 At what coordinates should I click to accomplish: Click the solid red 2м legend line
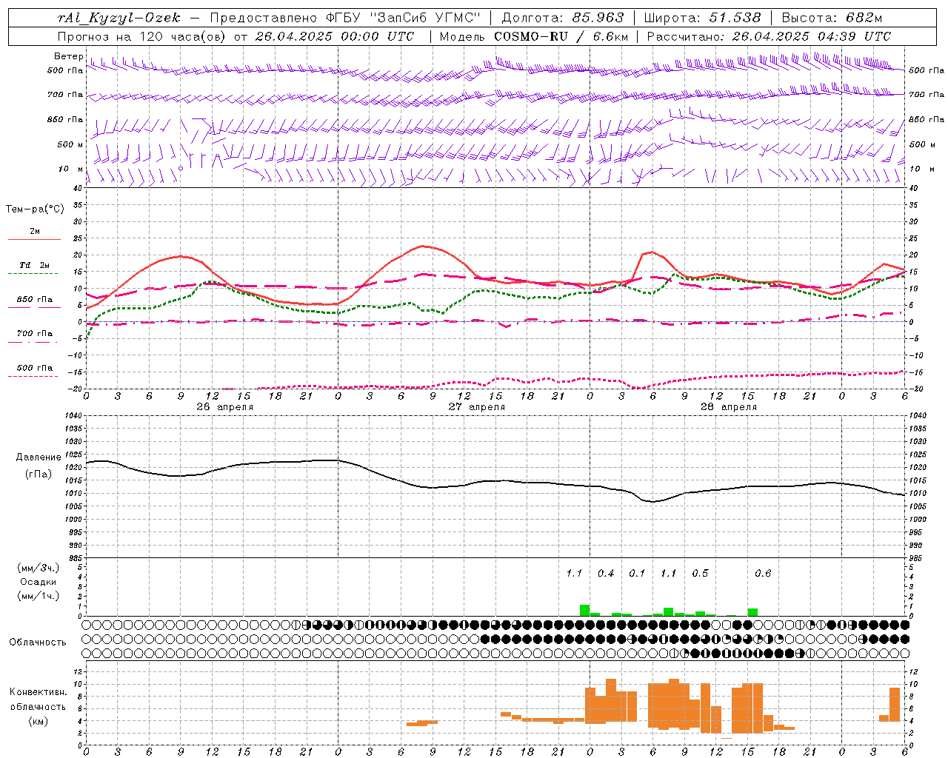[34, 239]
